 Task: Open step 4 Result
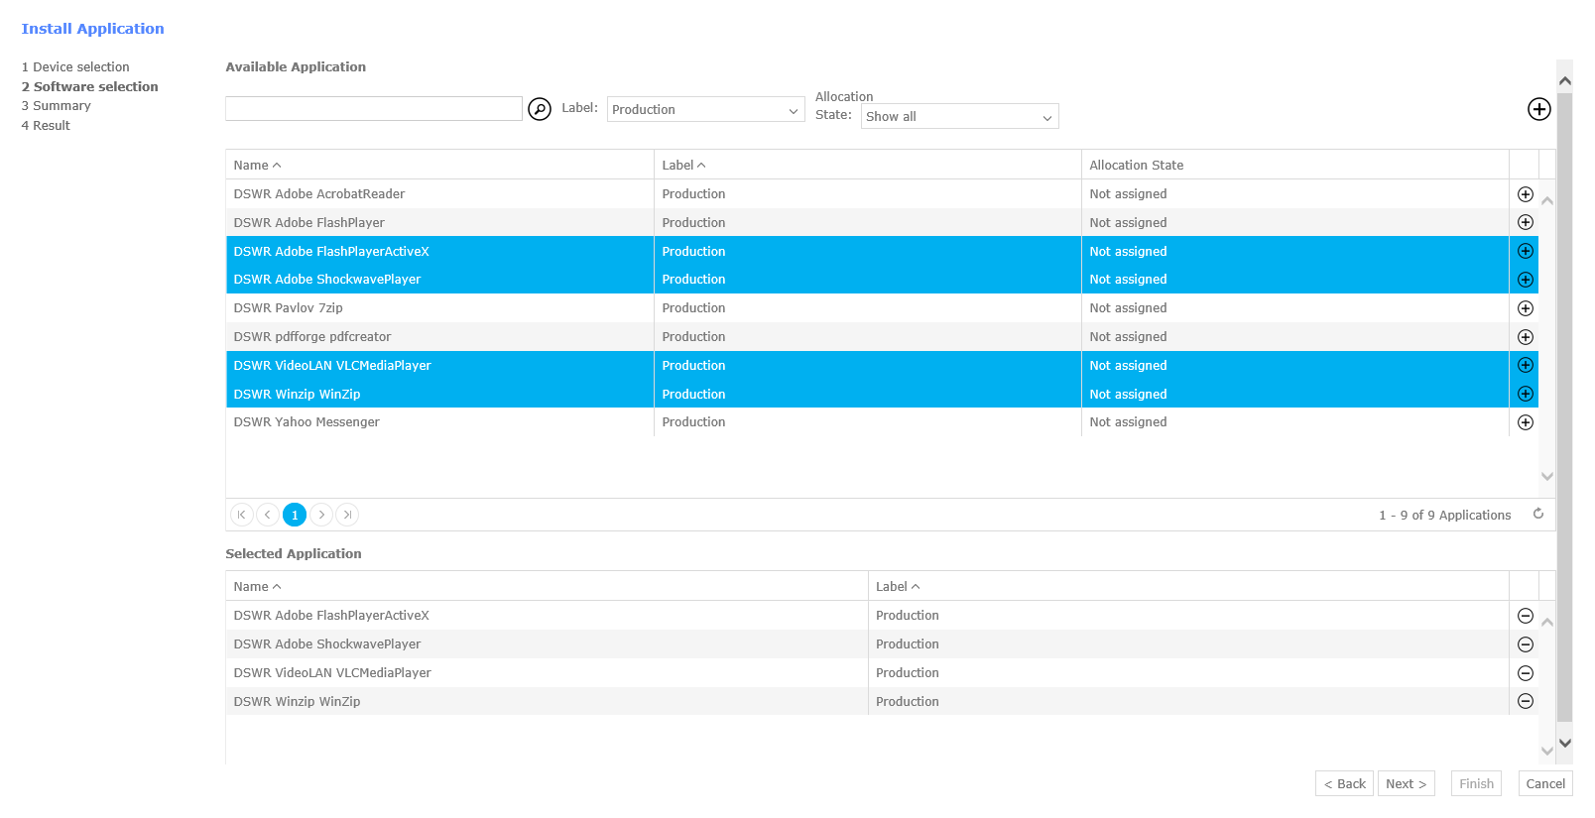46,126
